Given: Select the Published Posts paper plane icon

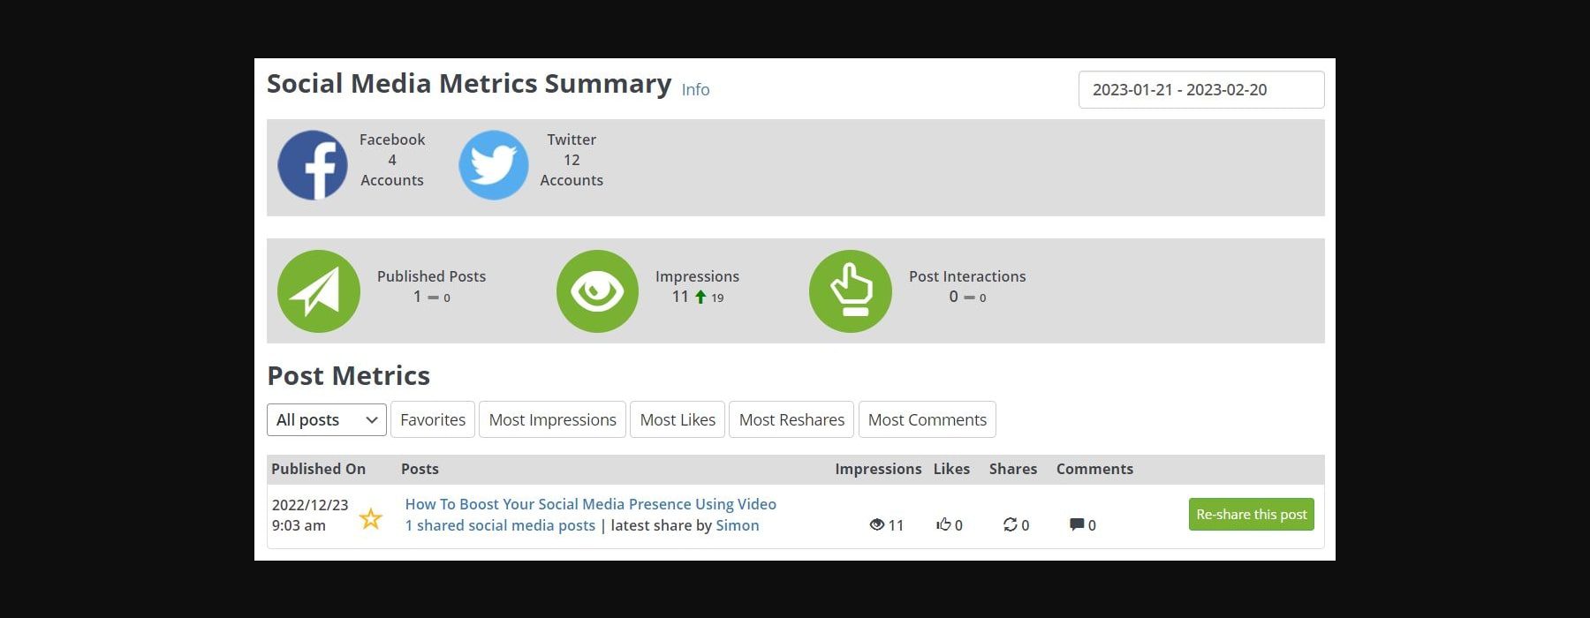Looking at the screenshot, I should [x=319, y=290].
